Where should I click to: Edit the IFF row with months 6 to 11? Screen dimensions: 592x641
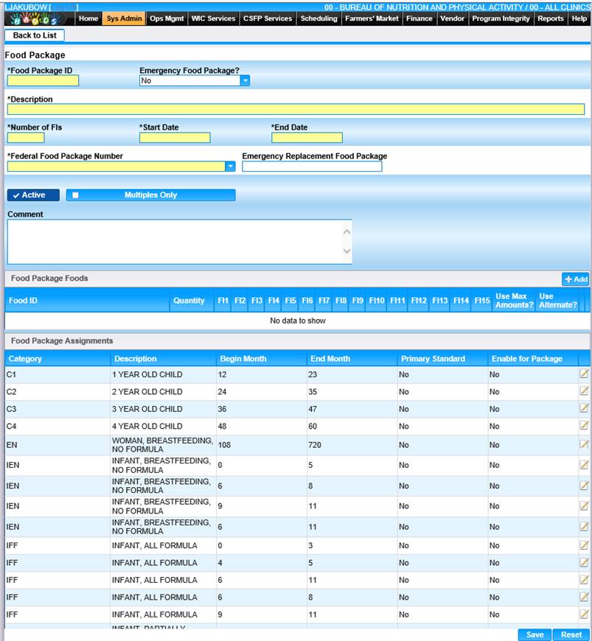pyautogui.click(x=584, y=580)
